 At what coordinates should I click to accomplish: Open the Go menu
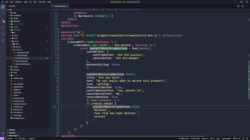point(30,2)
